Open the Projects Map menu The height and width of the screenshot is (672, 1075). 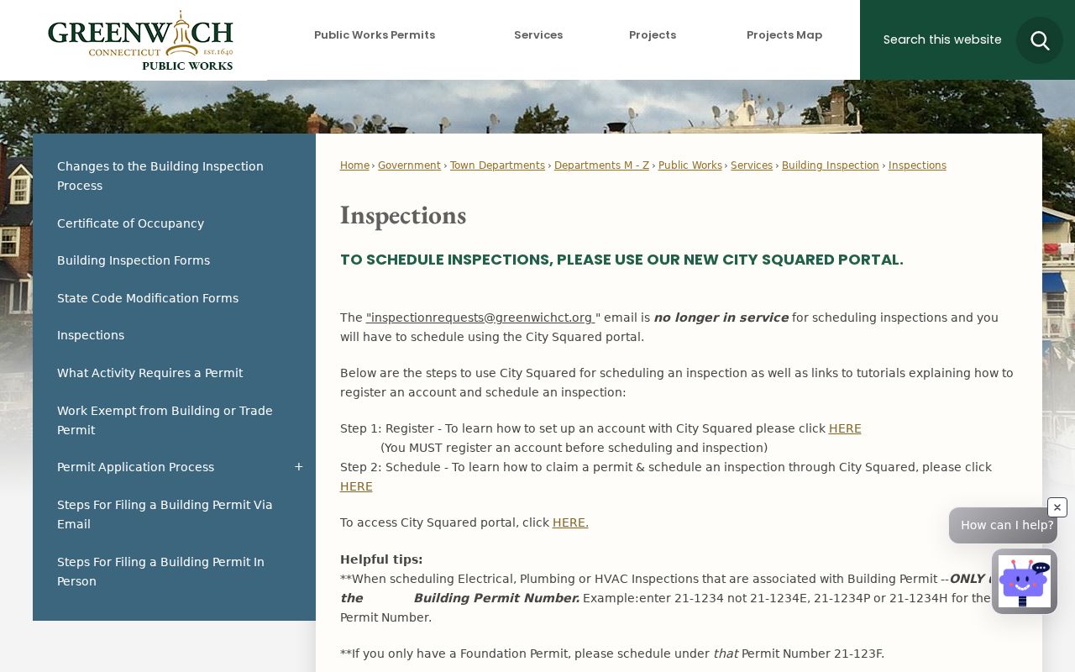784,35
